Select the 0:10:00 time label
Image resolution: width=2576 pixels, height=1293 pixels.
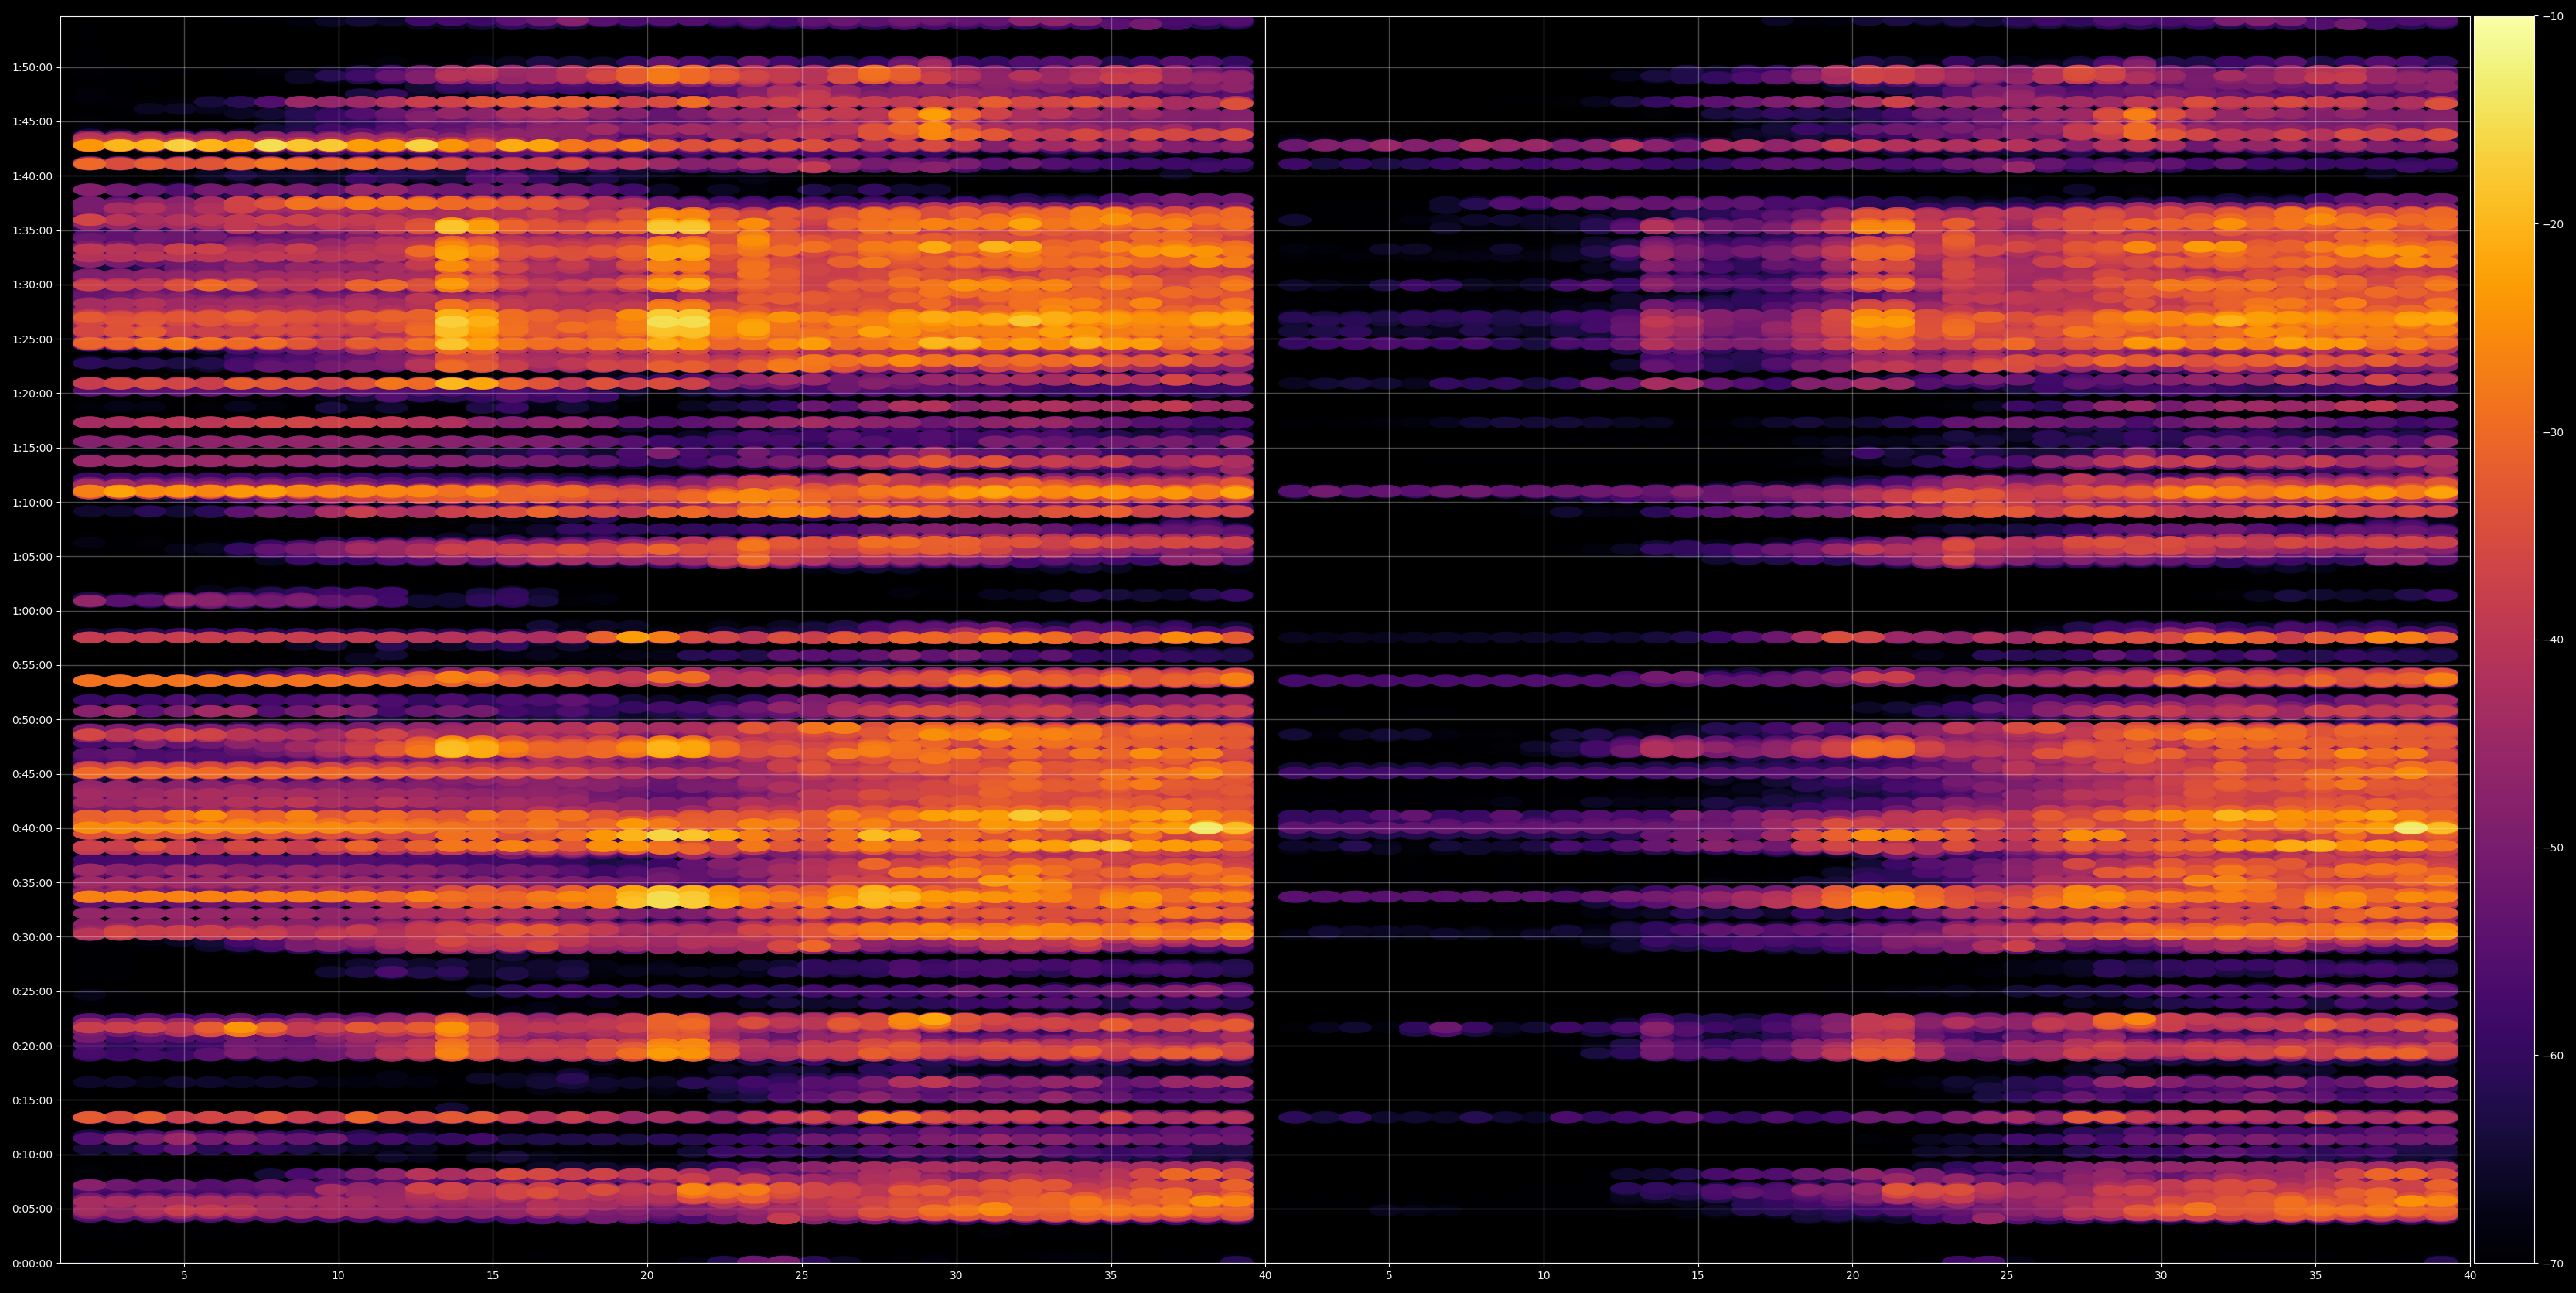(32, 1155)
